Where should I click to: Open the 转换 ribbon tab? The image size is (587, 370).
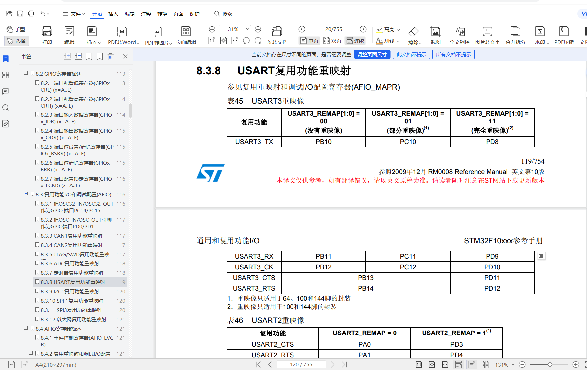click(162, 14)
